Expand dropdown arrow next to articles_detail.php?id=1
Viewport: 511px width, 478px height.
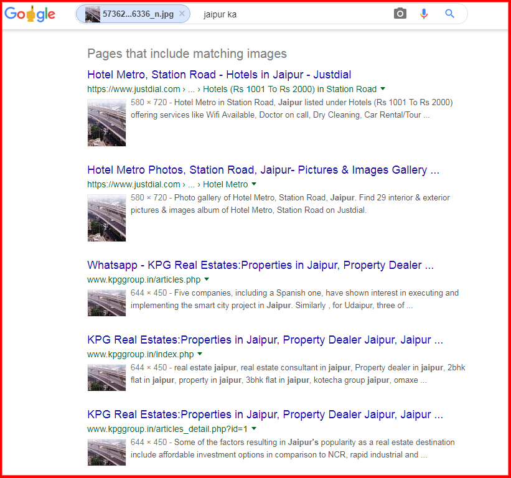pyautogui.click(x=254, y=428)
